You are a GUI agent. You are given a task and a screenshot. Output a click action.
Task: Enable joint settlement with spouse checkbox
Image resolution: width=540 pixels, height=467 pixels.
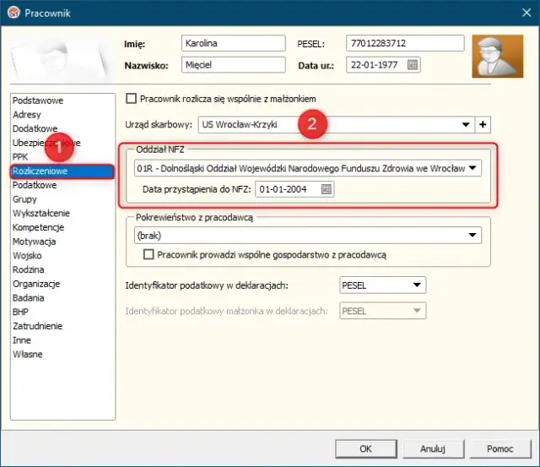click(x=131, y=98)
